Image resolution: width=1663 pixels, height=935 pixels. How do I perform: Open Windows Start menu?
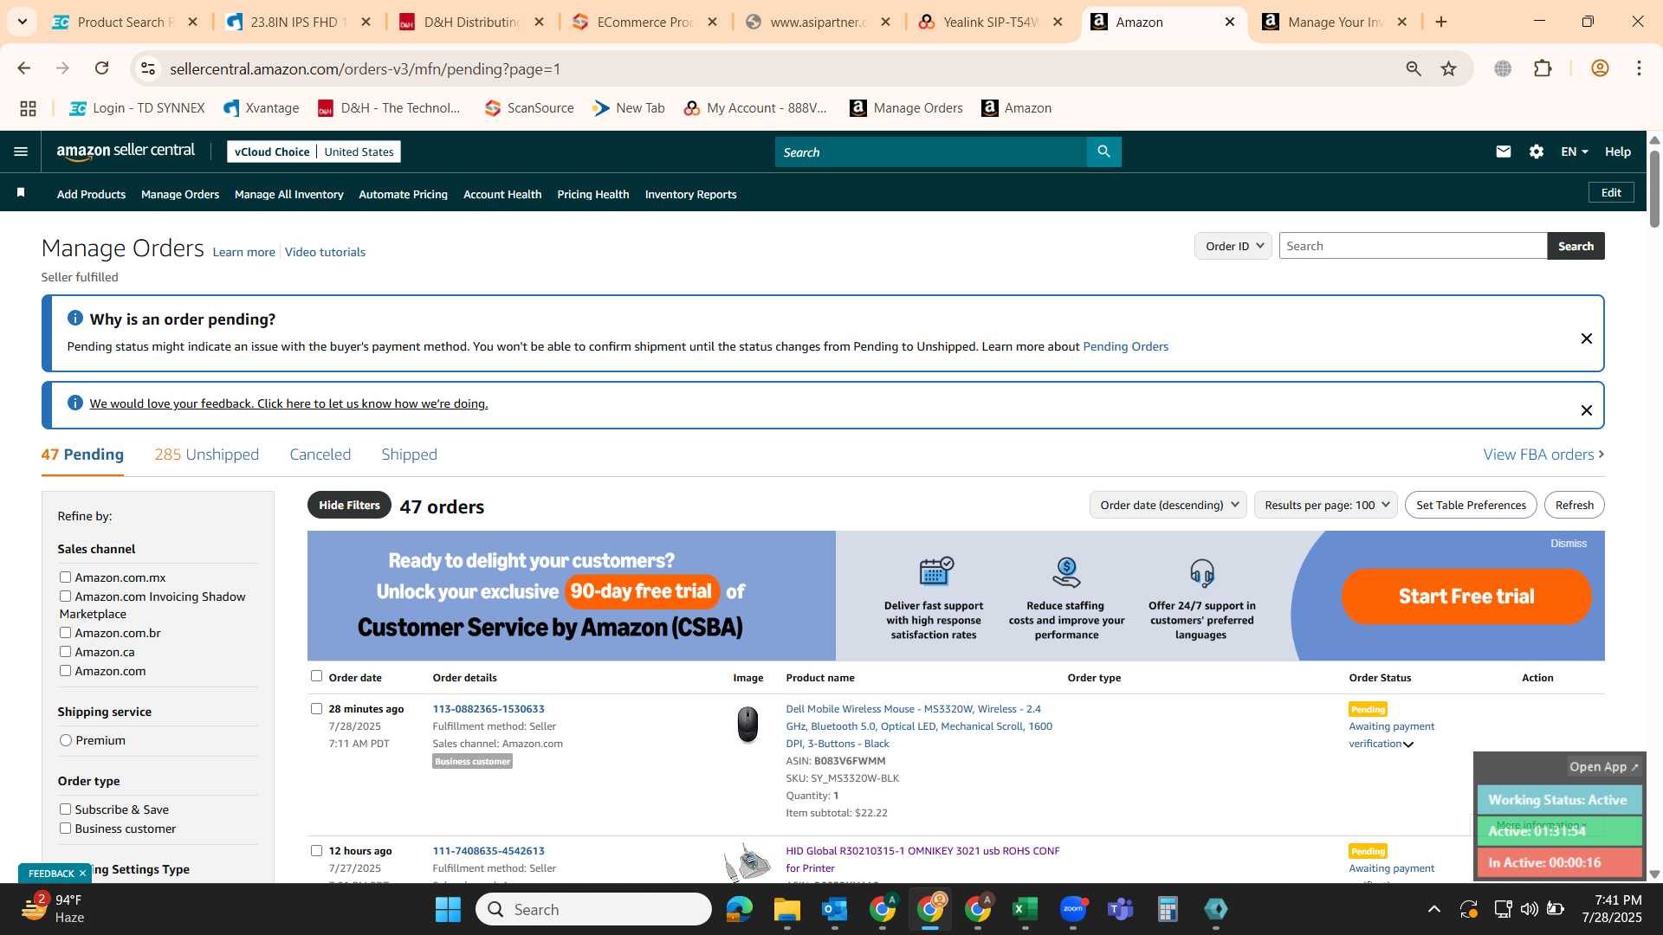coord(448,909)
